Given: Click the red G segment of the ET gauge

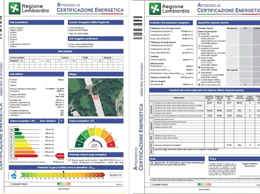Looking at the screenshot, I should (x=111, y=145).
